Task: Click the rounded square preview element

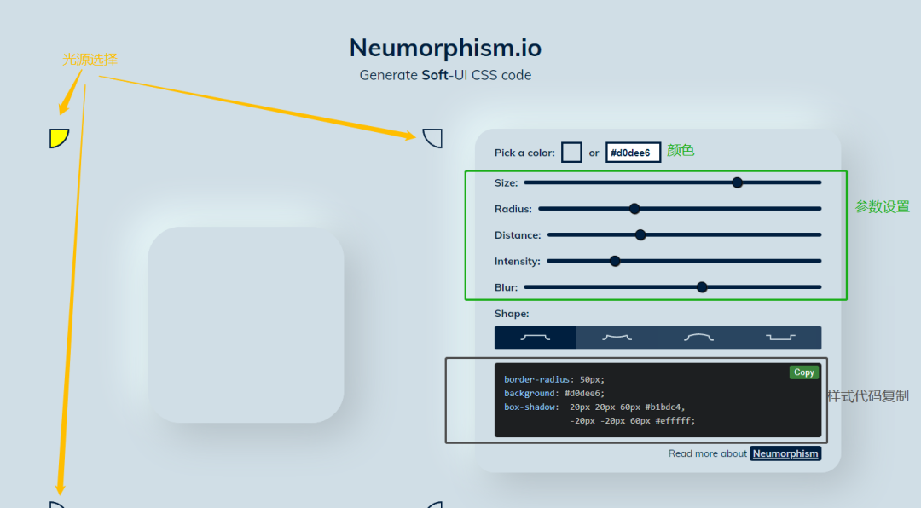Action: coord(246,325)
